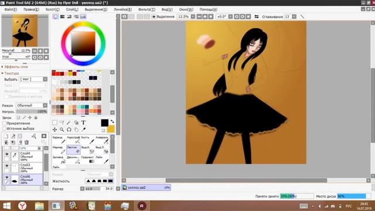
Task: Collapse the Текстура section
Action: (x=11, y=73)
